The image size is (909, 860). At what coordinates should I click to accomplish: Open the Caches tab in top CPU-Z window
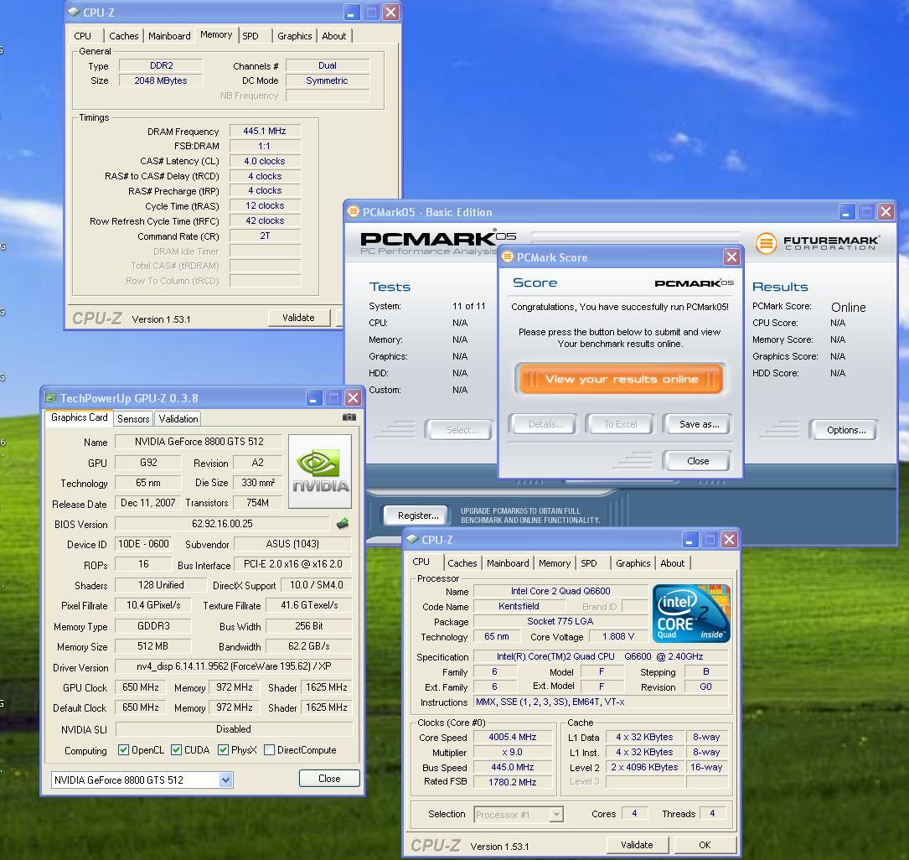click(123, 36)
